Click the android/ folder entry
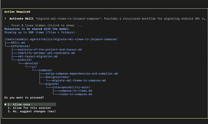This screenshot has width=208, height=124. tap(25, 60)
